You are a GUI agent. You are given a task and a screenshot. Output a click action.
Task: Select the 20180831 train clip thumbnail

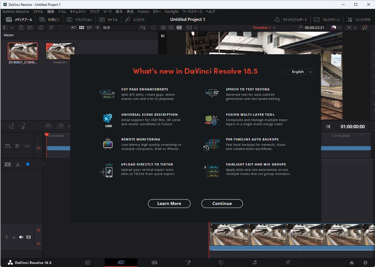[x=23, y=51]
